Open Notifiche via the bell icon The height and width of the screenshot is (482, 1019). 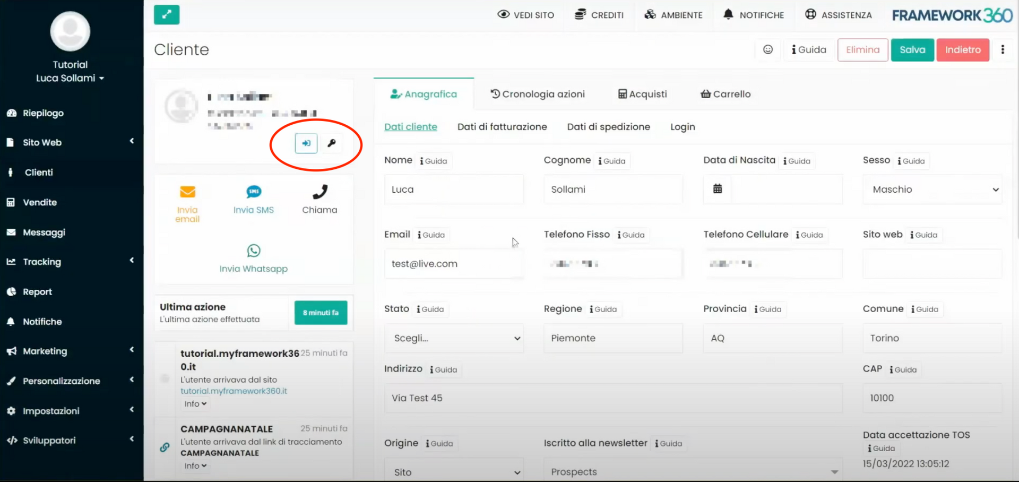click(728, 14)
